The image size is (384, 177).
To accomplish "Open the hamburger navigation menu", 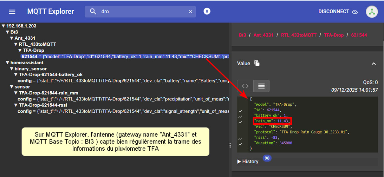I will (x=12, y=12).
